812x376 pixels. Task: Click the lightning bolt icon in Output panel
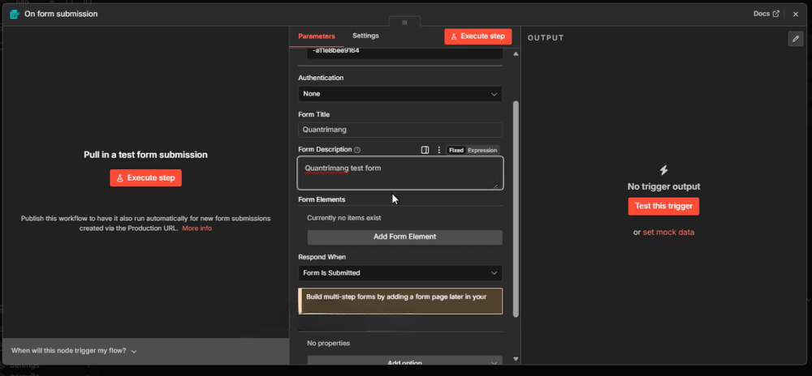[663, 170]
